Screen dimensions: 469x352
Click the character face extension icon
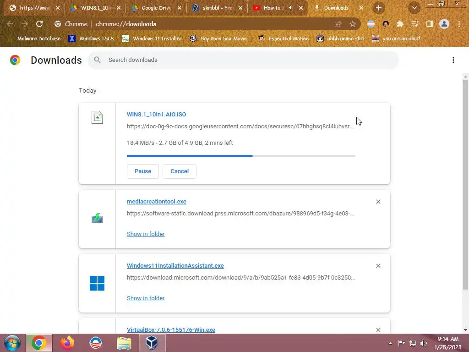click(x=386, y=24)
